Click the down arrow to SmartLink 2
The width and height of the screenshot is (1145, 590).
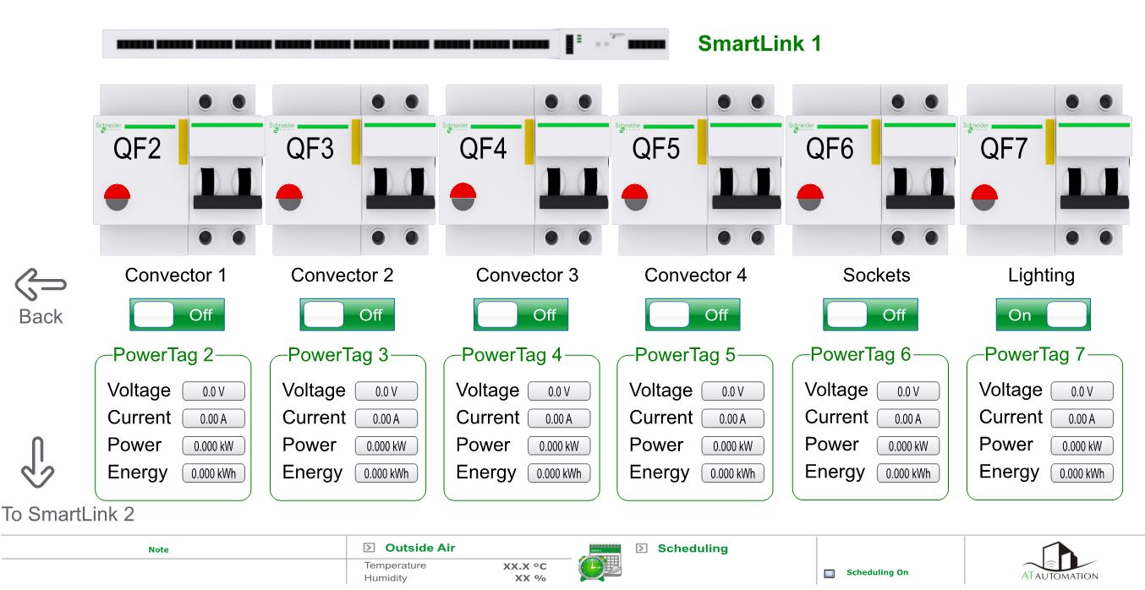[x=36, y=462]
